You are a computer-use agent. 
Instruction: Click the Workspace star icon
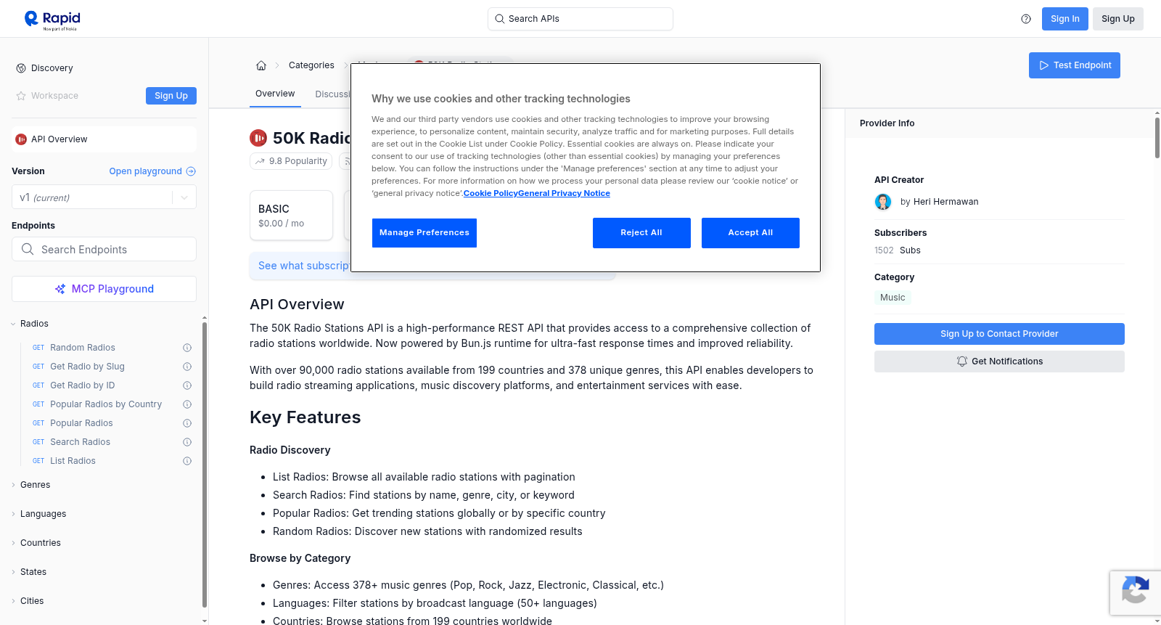(x=21, y=96)
